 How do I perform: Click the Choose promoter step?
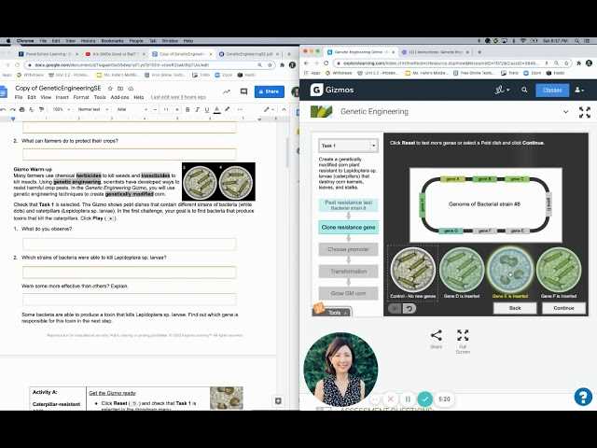pos(348,249)
